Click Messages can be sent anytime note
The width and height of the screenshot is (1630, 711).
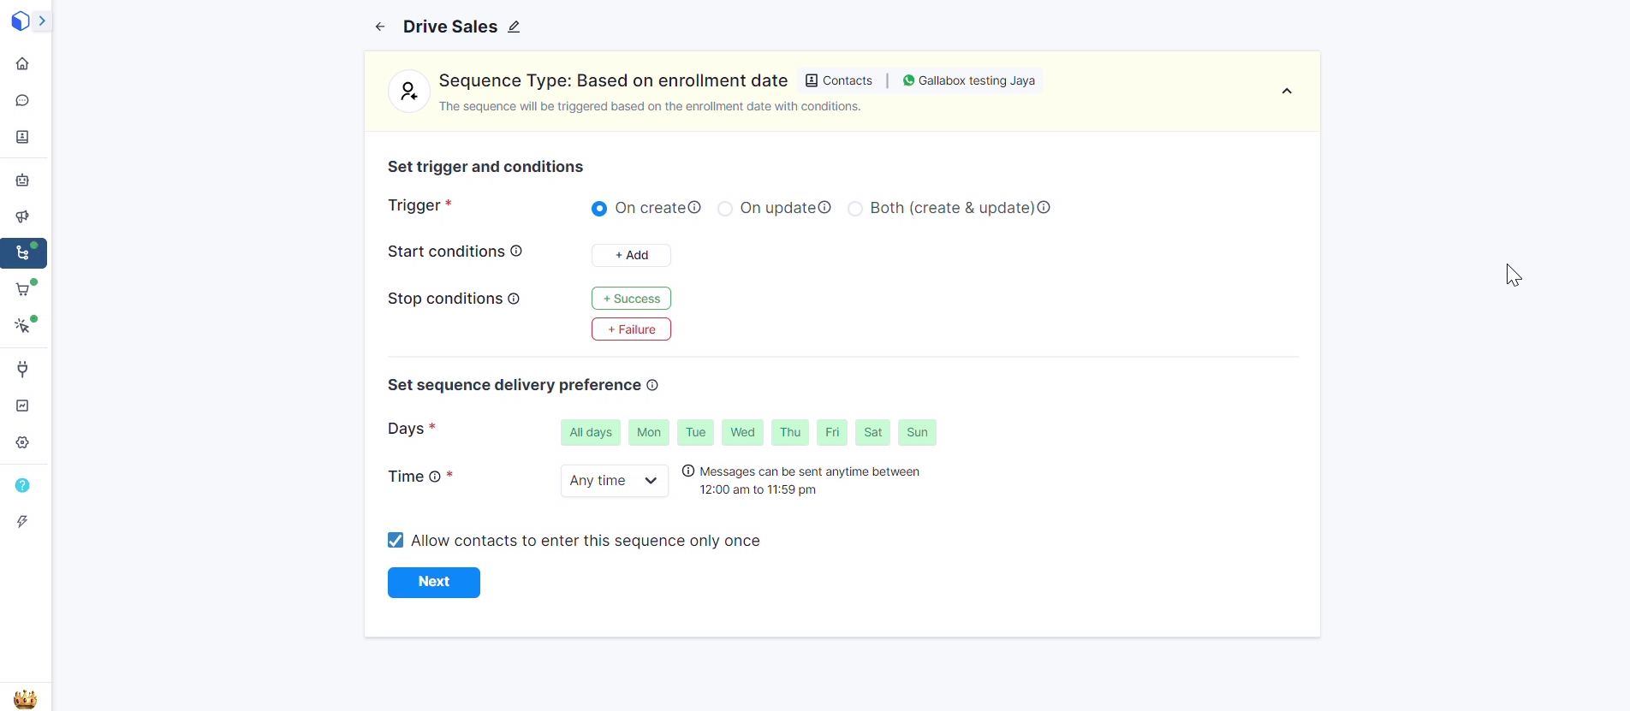pyautogui.click(x=809, y=481)
